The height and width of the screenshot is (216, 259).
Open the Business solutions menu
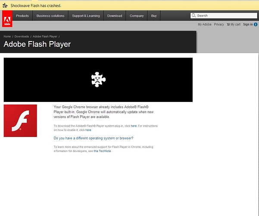pos(50,16)
